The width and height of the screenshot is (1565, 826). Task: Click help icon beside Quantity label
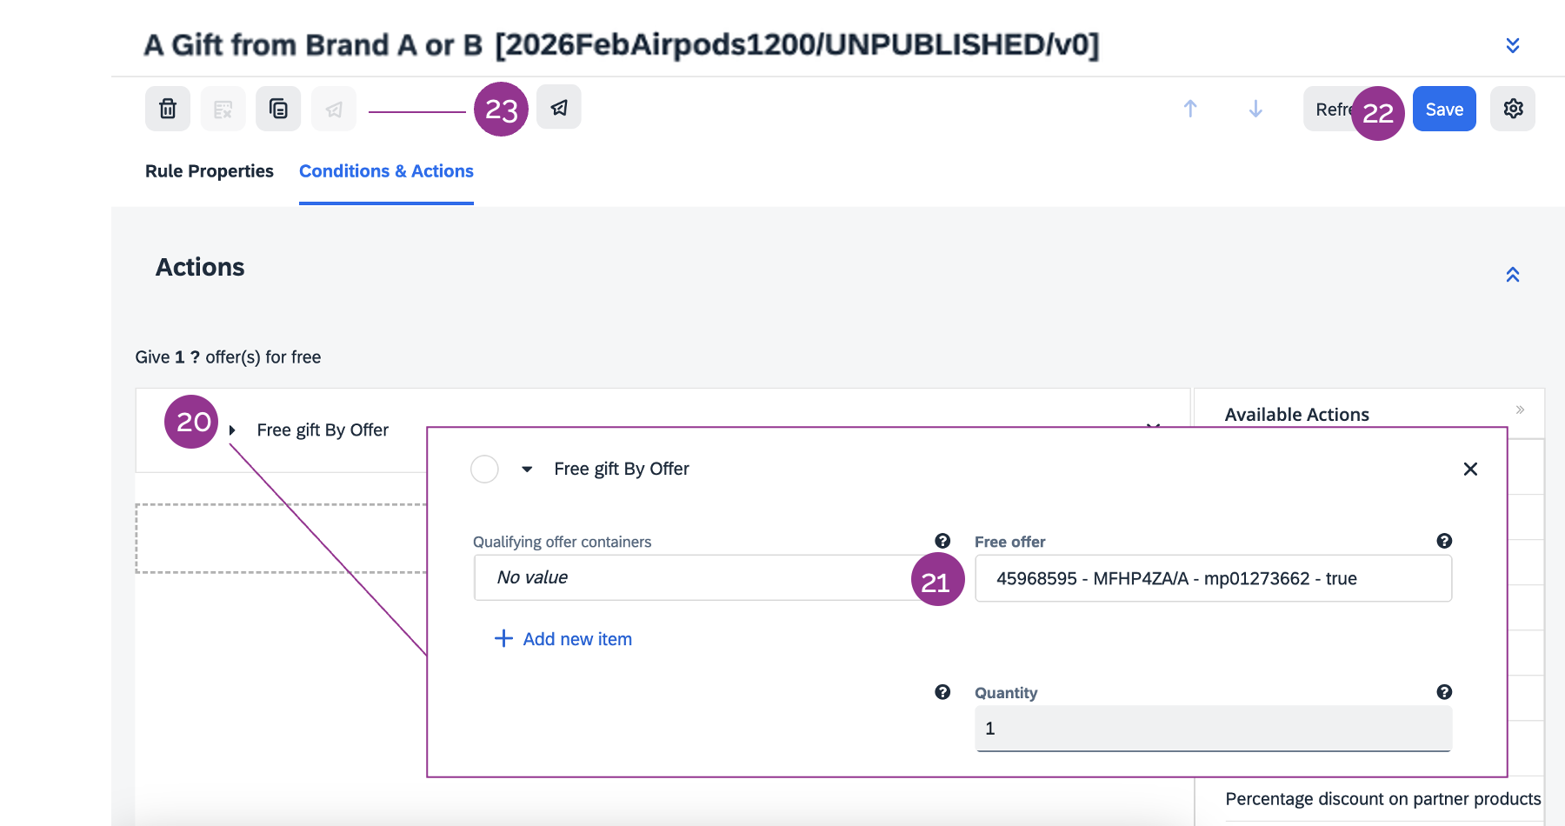(x=1444, y=692)
